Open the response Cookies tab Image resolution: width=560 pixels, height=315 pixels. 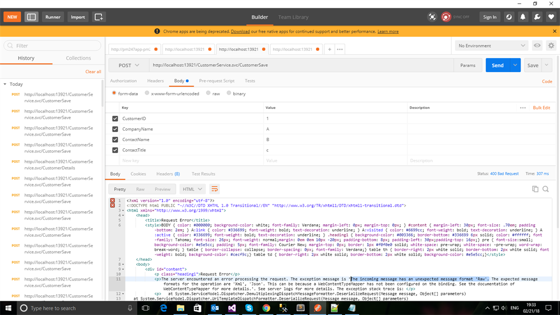138,174
